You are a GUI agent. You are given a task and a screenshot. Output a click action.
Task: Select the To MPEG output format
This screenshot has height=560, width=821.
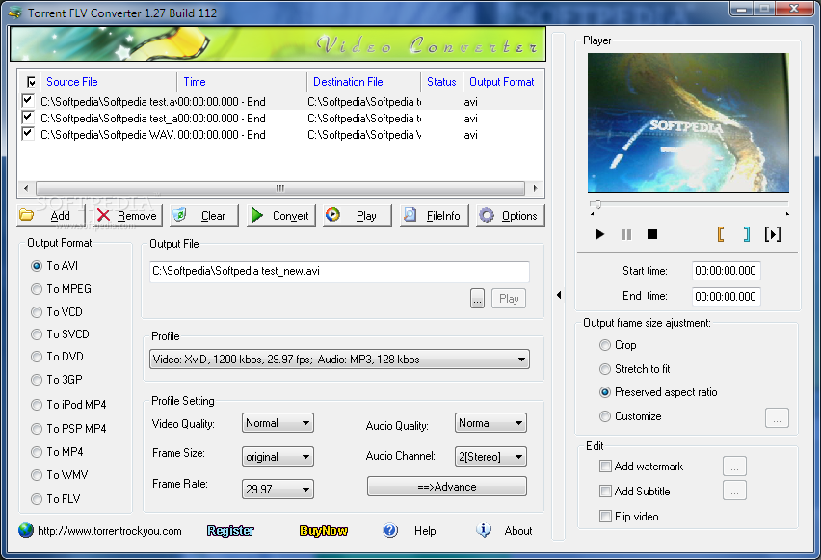pos(62,289)
